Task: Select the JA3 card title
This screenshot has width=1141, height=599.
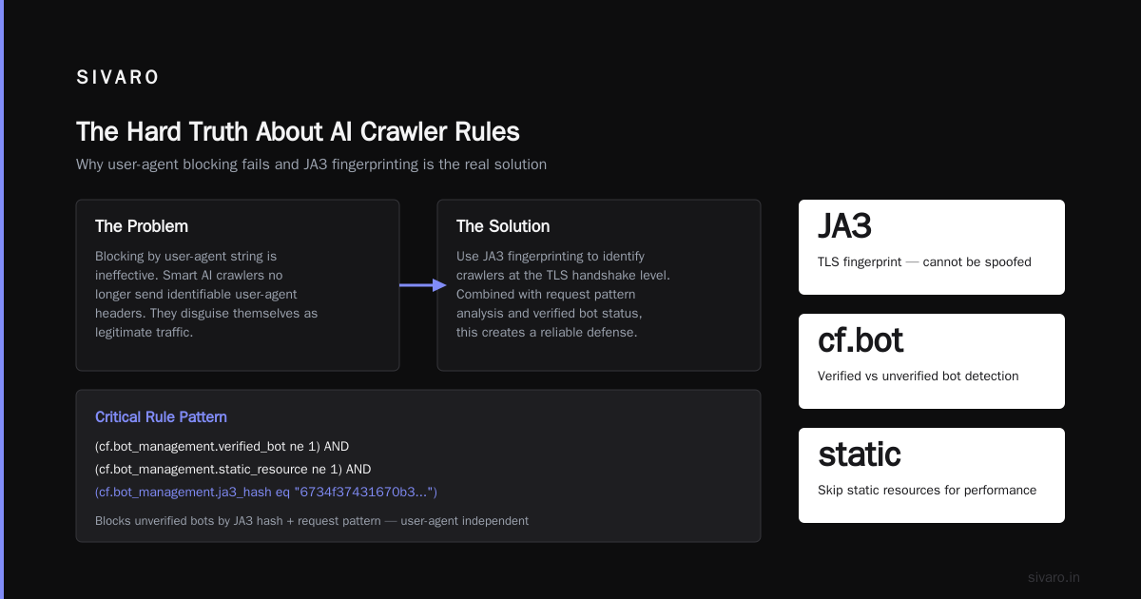Action: coord(844,226)
